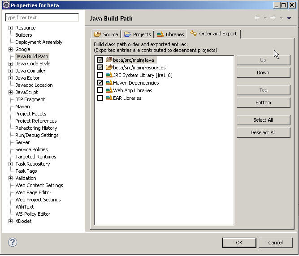299x256 pixels.
Task: Open the view menu triangle in header
Action: (x=289, y=18)
